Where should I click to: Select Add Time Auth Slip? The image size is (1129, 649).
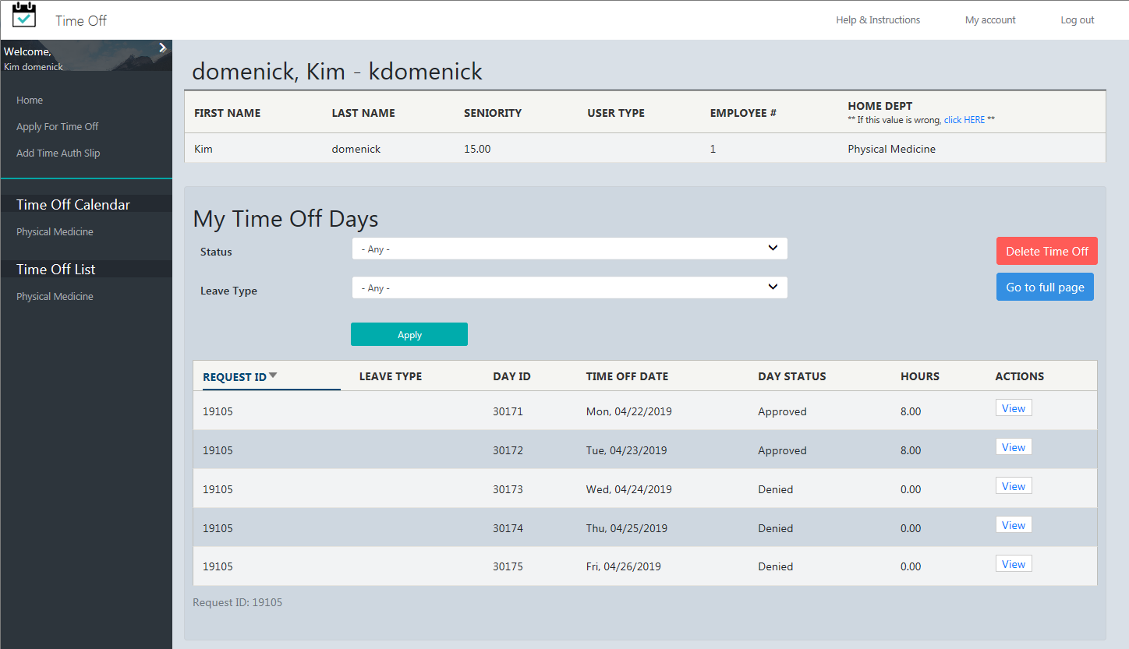tap(58, 153)
